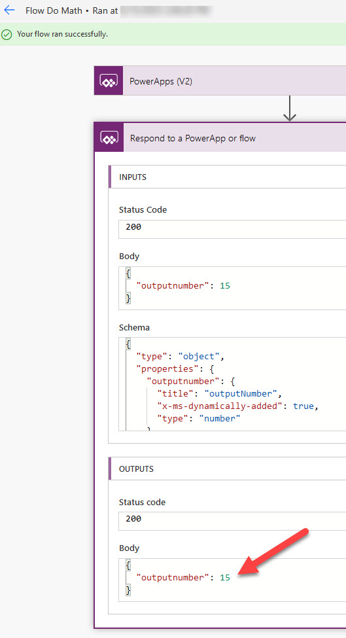Click the "type": "number" line in Schema
The image size is (346, 638).
199,418
